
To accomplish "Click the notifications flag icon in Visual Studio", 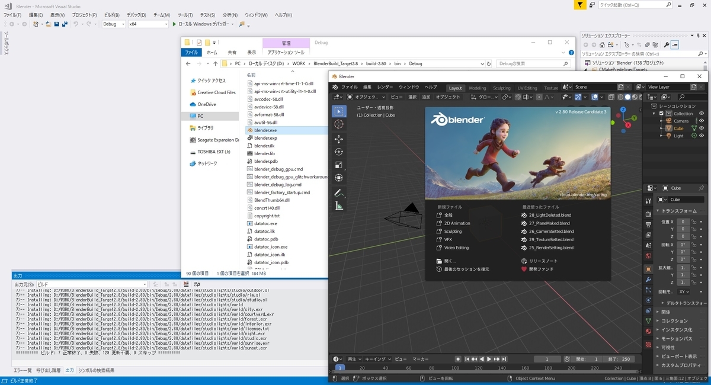I will [x=580, y=5].
